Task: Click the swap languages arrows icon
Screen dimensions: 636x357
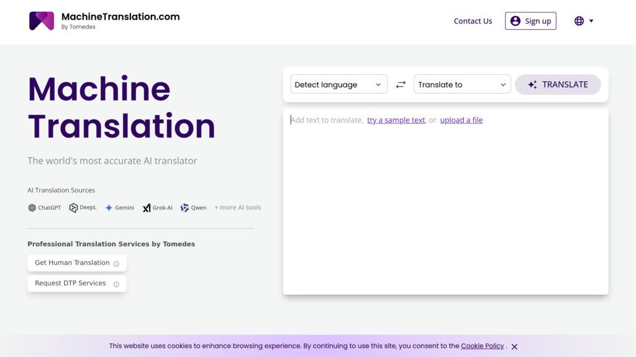Action: coord(400,84)
